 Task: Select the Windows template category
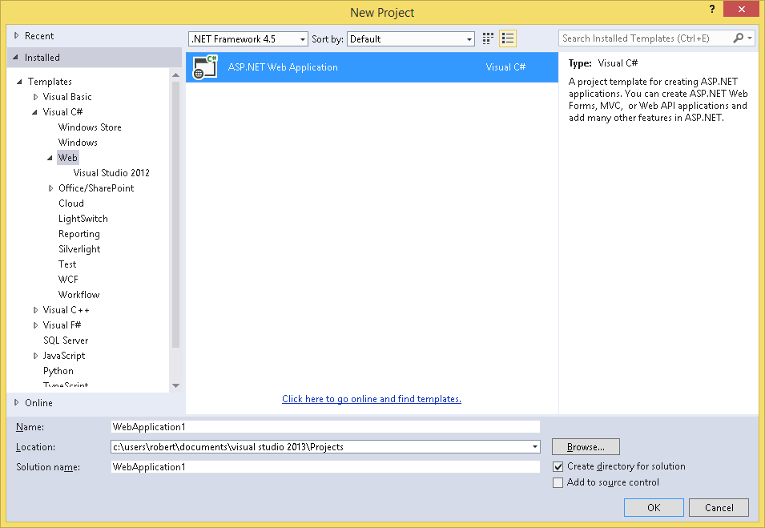click(x=78, y=143)
